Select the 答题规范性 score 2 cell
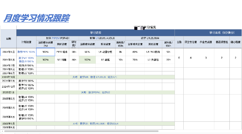 click(222, 58)
